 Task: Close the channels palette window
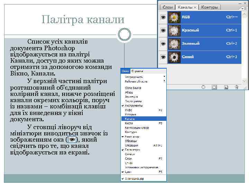coord(245,3)
